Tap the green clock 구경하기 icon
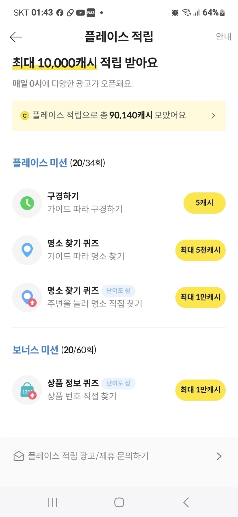Viewport: 238px width, 517px height. [x=27, y=203]
